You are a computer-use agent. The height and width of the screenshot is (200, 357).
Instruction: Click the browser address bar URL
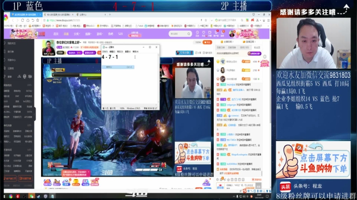coord(64,20)
